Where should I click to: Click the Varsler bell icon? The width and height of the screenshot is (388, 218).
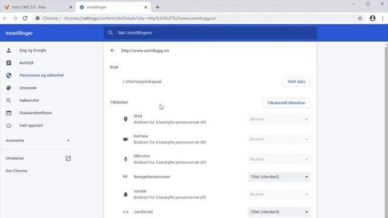pyautogui.click(x=125, y=194)
